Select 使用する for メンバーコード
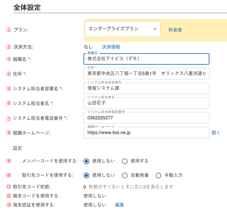The width and height of the screenshot is (227, 212). point(125,161)
